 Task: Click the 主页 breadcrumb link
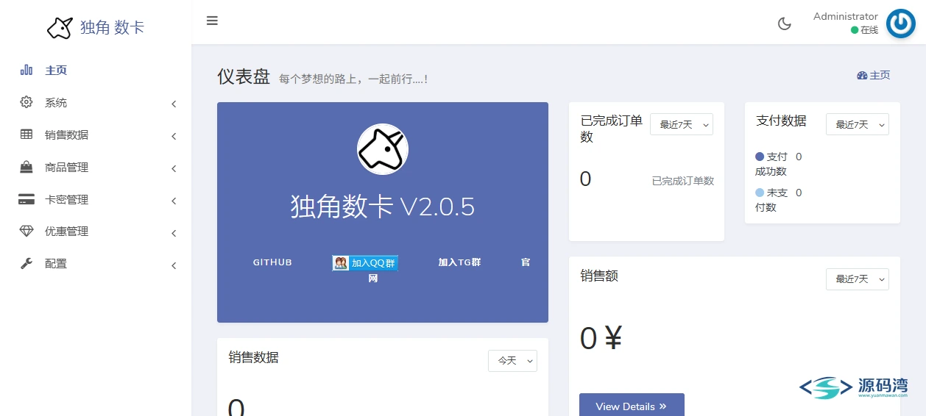coord(874,75)
